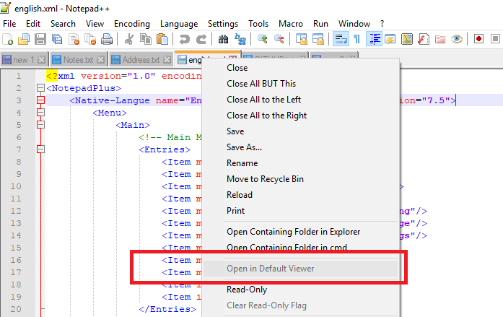This screenshot has height=317, width=503.
Task: Open the ? help menu
Action: click(382, 24)
